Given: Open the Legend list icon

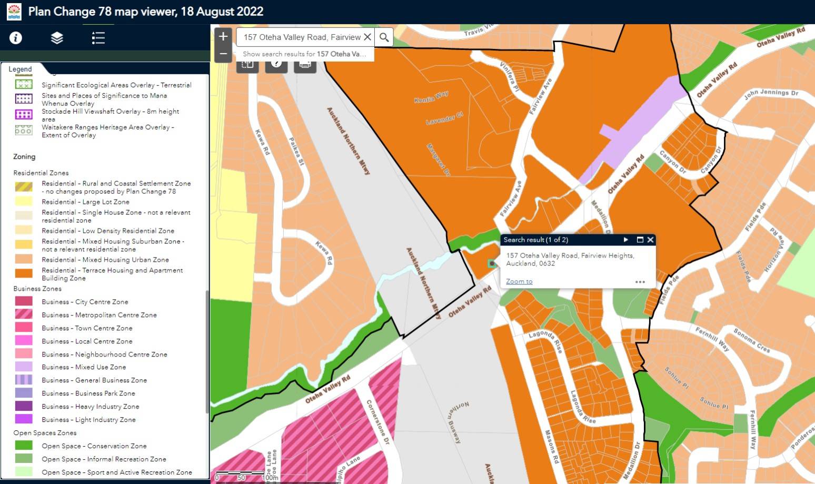Looking at the screenshot, I should 98,38.
